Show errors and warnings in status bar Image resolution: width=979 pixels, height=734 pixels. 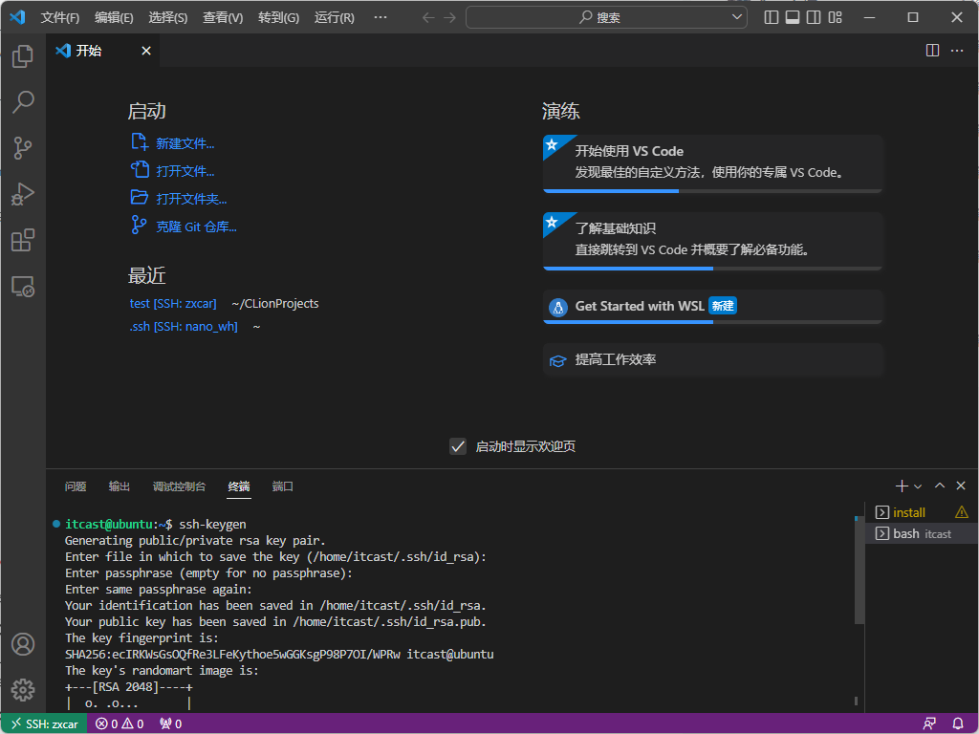tap(120, 724)
